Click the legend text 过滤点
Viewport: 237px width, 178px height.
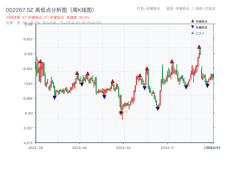pyautogui.click(x=200, y=33)
